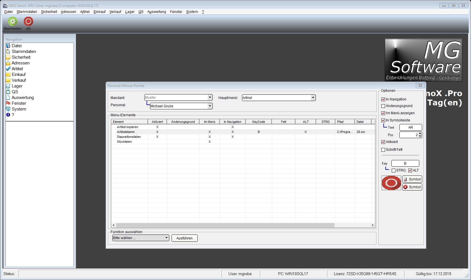Open the System menu
The width and height of the screenshot is (471, 280).
tap(192, 12)
